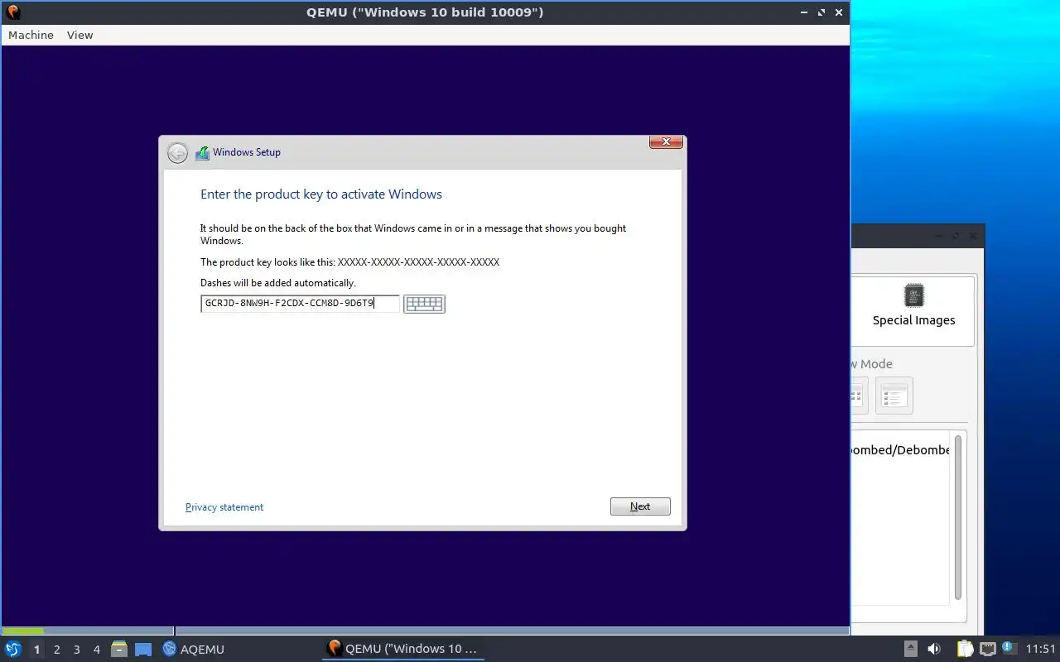Maximize the QEMU window
This screenshot has height=662, width=1060.
pos(821,12)
